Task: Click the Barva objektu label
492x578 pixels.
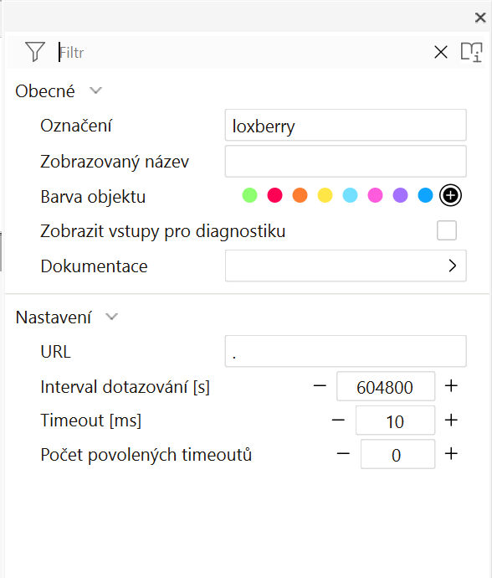Action: click(x=93, y=197)
